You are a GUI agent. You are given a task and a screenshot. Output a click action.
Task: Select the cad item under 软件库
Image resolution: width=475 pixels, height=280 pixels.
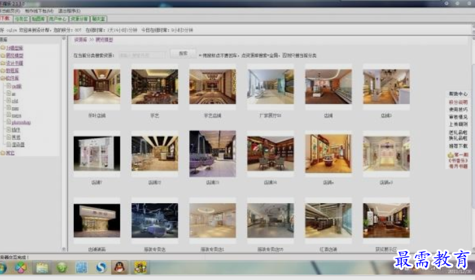[x=16, y=87]
